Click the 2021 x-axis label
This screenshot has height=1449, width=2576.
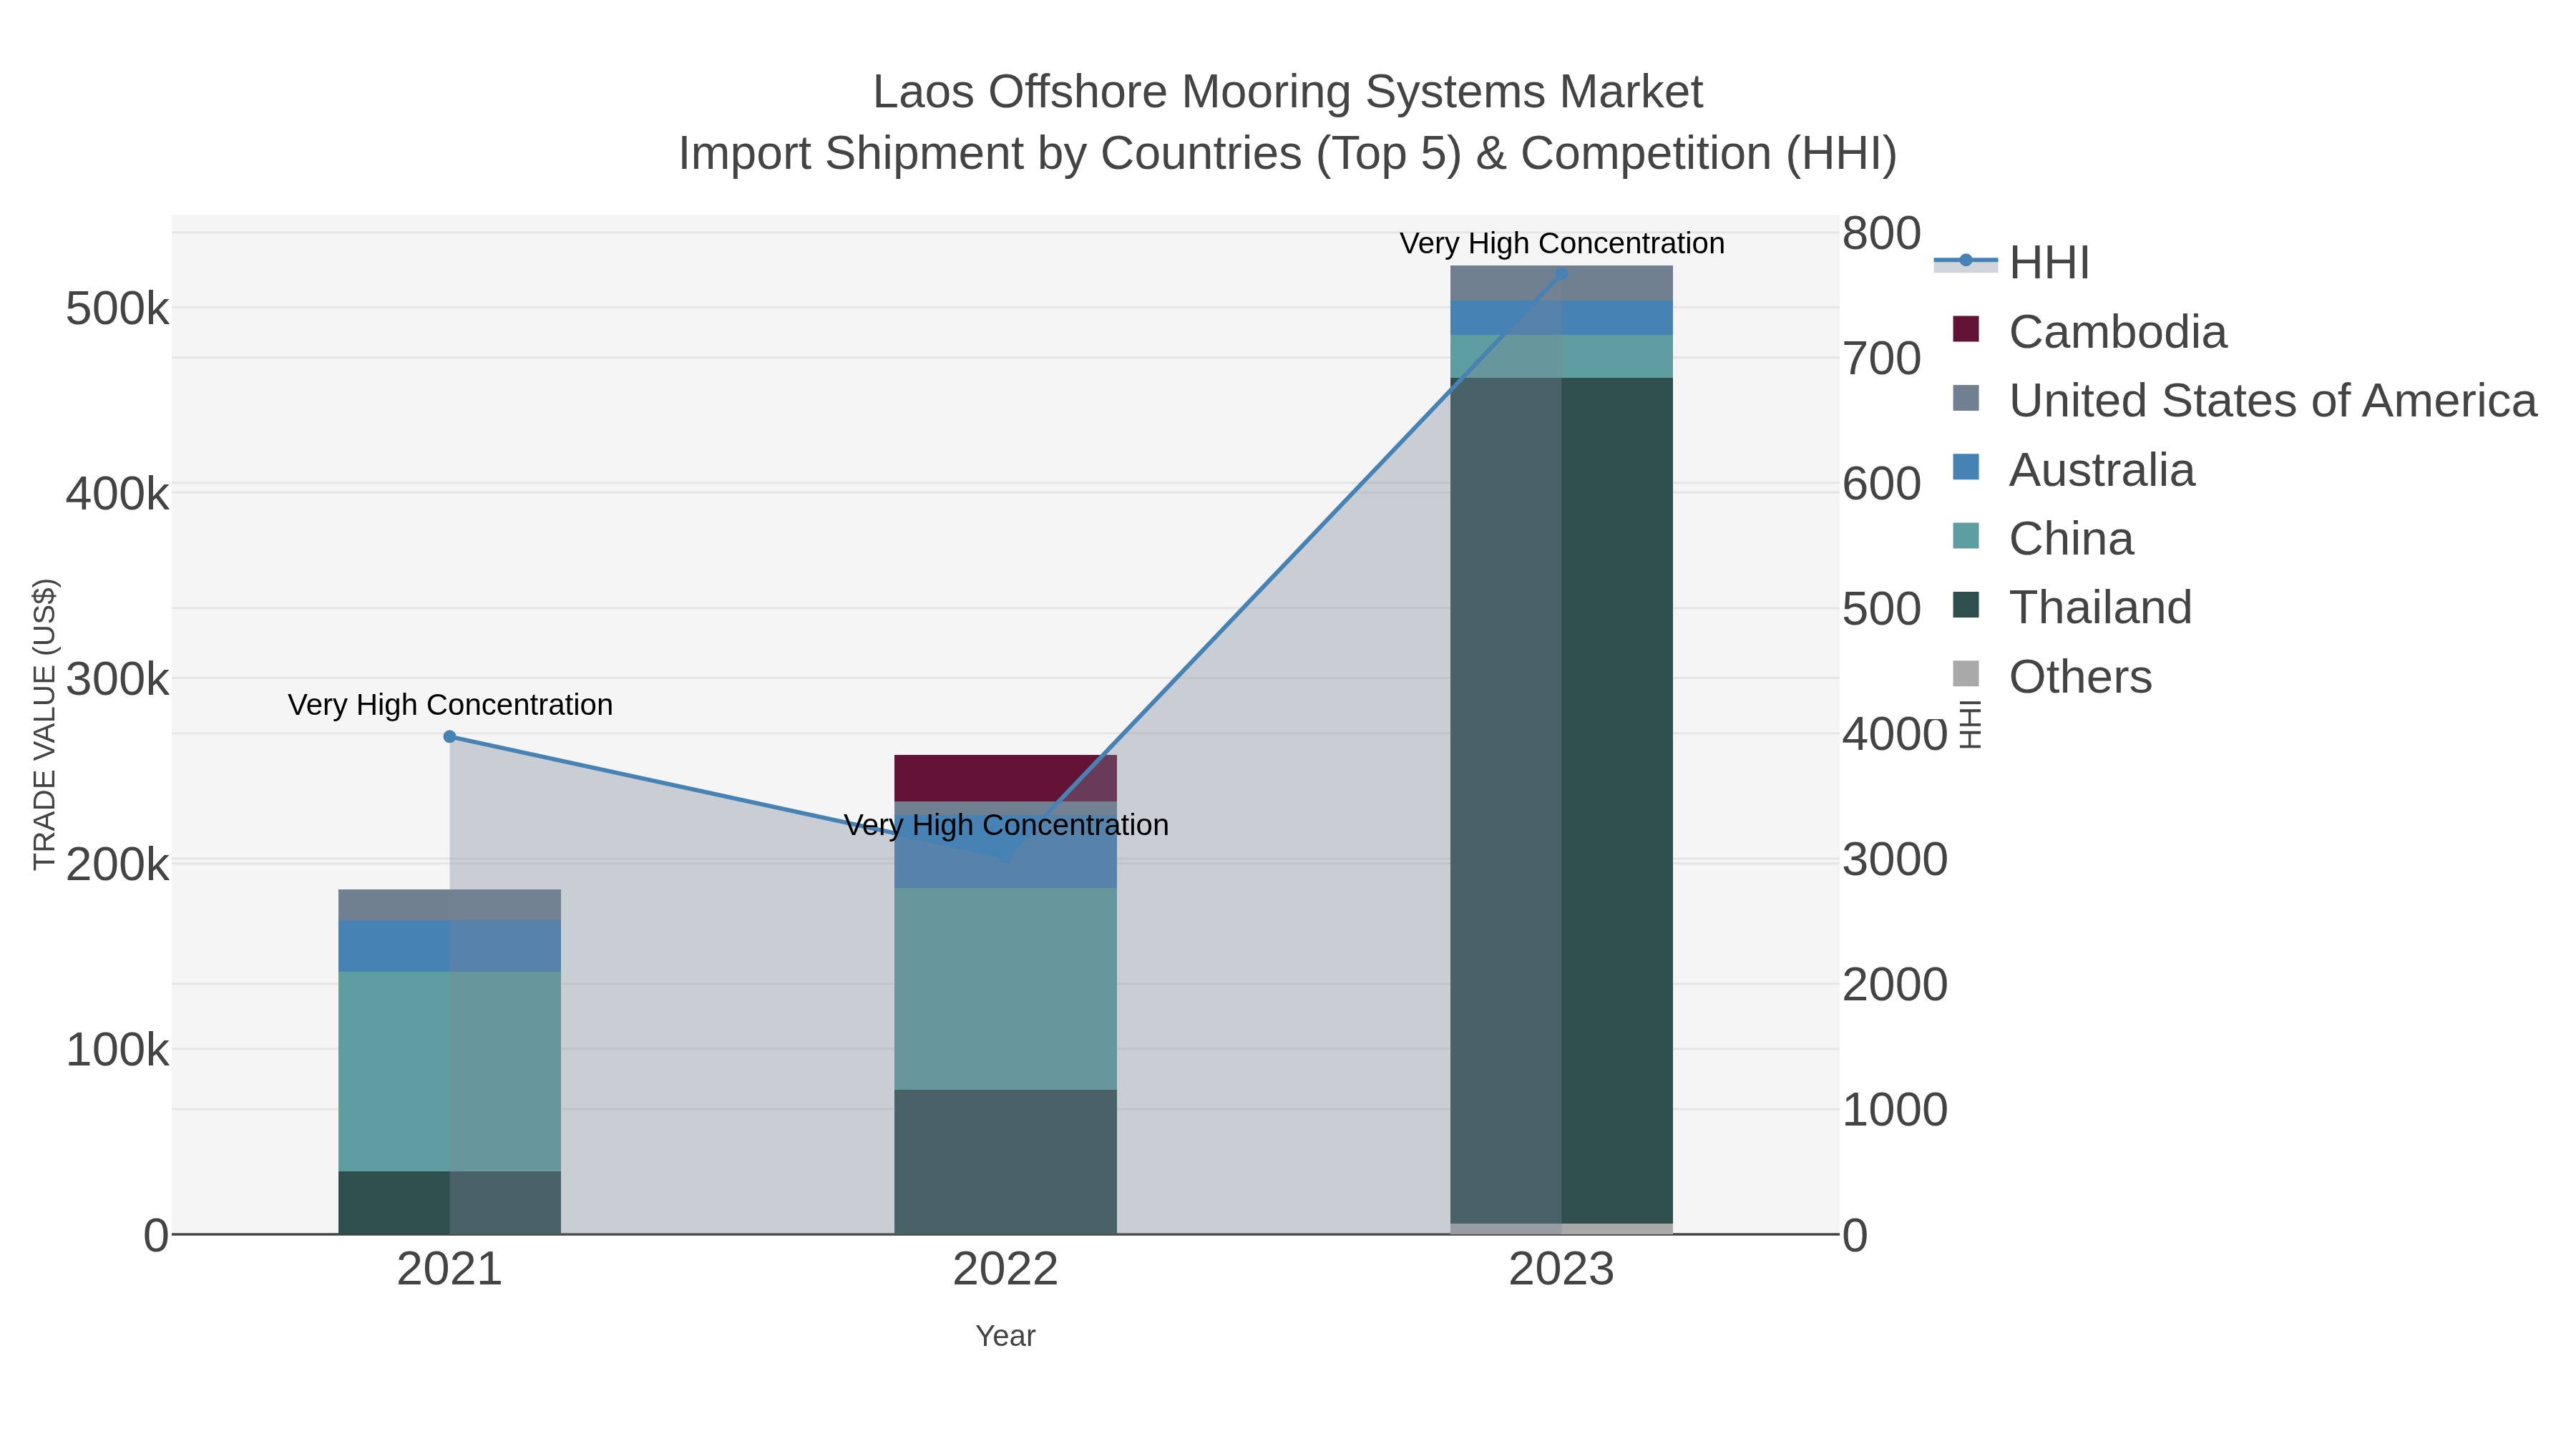pos(450,1270)
